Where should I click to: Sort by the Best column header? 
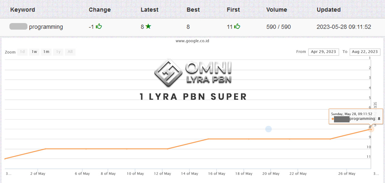click(193, 10)
